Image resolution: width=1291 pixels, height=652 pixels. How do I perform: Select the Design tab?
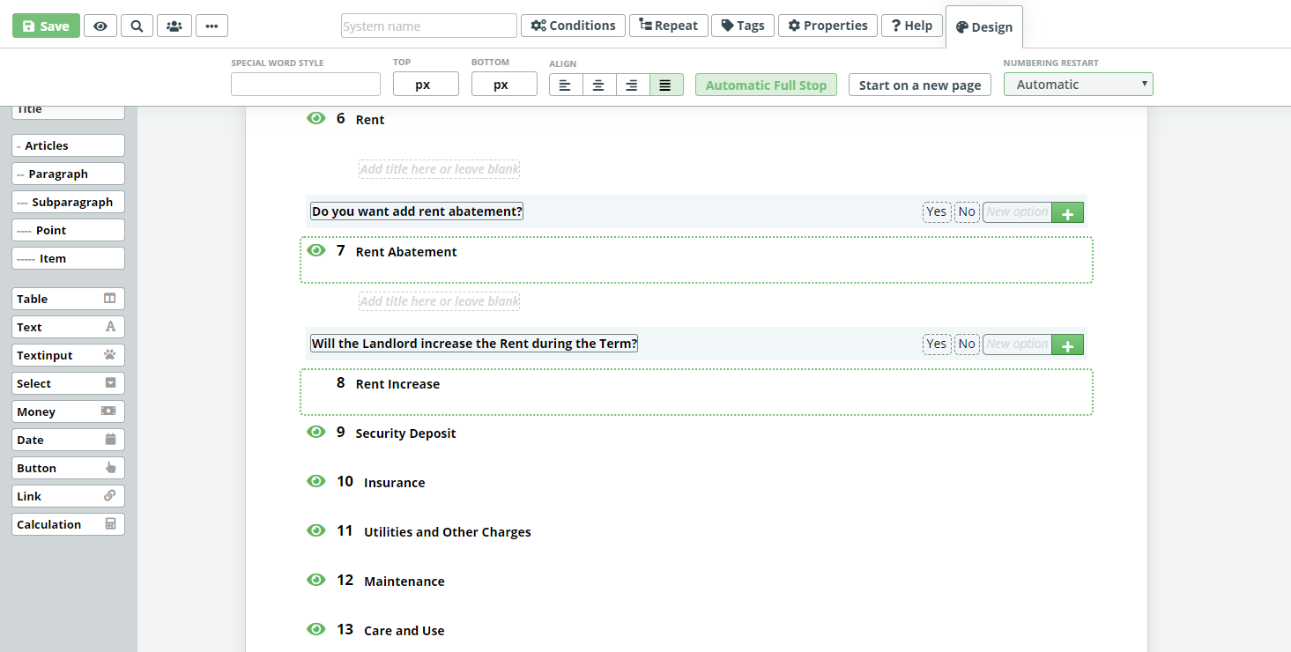click(x=984, y=27)
